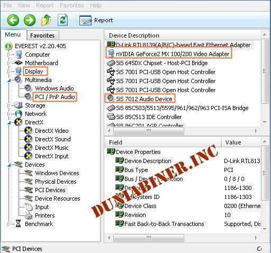The height and width of the screenshot is (253, 271).
Task: Click the DirectX Music icon
Action: coord(29,148)
